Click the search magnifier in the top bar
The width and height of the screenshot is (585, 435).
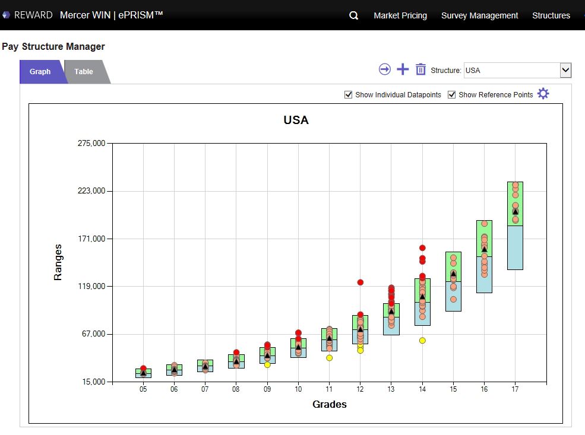tap(353, 15)
